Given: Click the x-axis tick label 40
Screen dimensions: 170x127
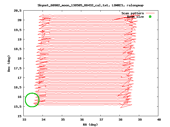Looking at the screenshot, I should 159,120.
